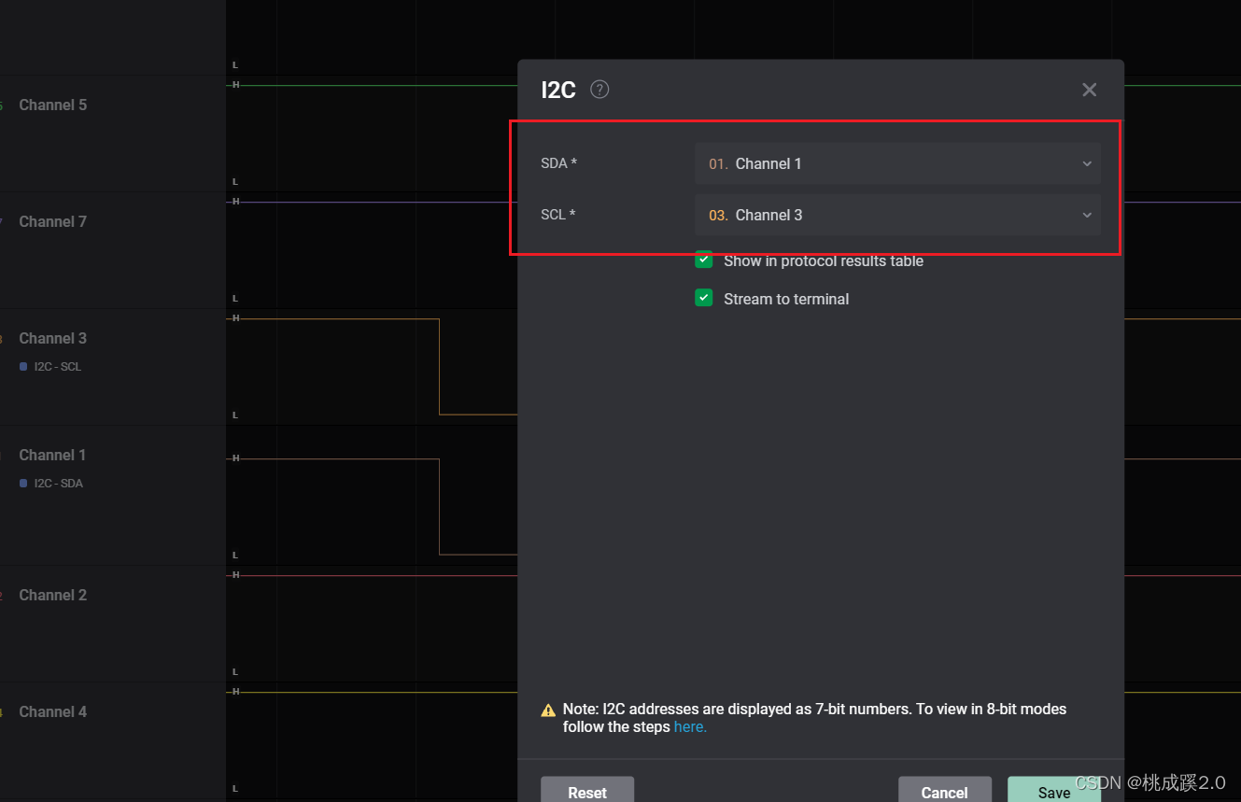Select Channel 3 label in channel list
Screen dimensions: 1241x802
[x=53, y=338]
